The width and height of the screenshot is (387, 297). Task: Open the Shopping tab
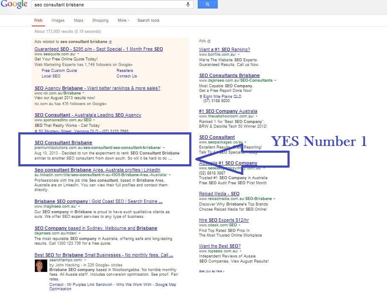[x=100, y=20]
